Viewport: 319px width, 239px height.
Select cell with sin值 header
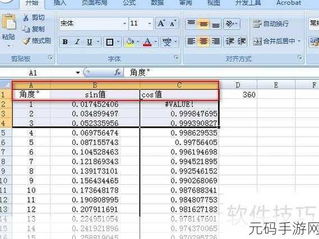coord(95,95)
